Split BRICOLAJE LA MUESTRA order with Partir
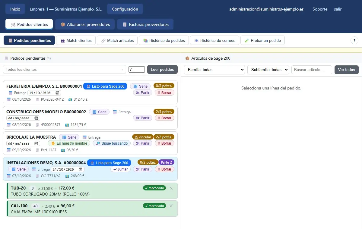The height and width of the screenshot is (229, 362). [x=143, y=143]
